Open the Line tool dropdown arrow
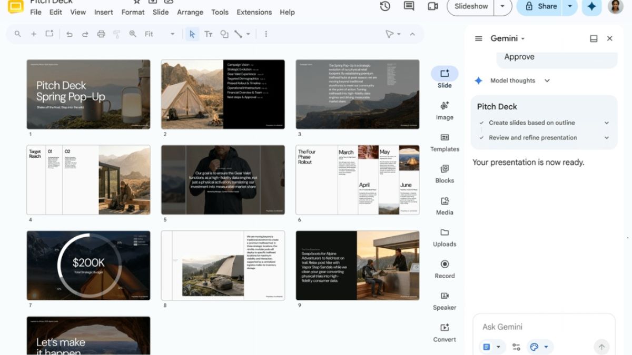The image size is (632, 355). pos(248,34)
